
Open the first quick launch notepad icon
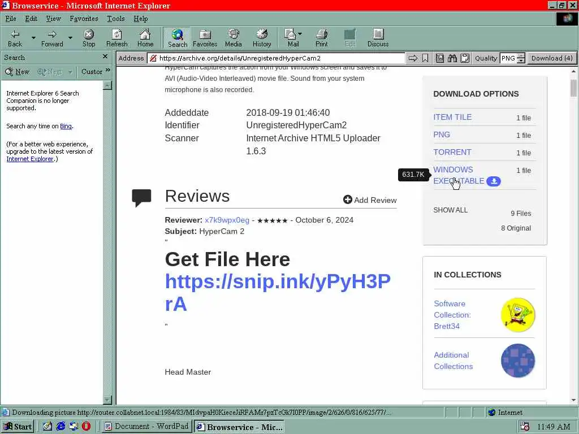(x=47, y=426)
